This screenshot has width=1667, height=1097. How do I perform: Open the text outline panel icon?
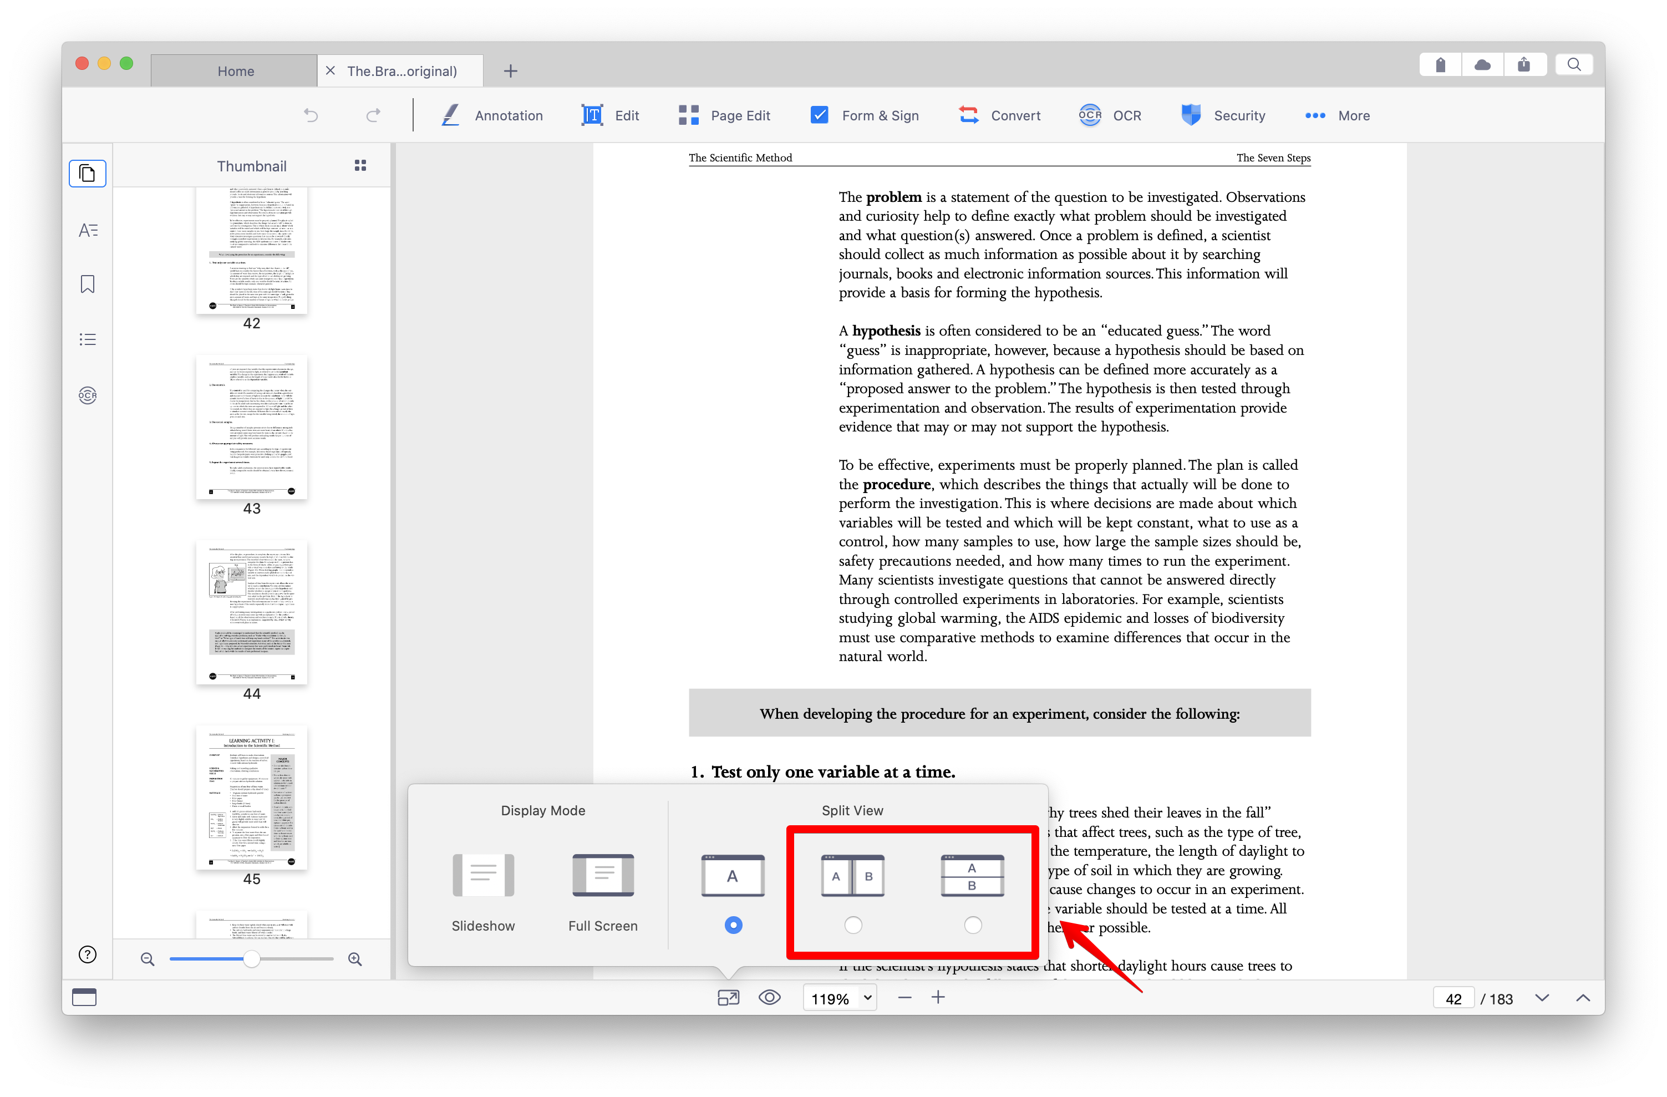(88, 230)
